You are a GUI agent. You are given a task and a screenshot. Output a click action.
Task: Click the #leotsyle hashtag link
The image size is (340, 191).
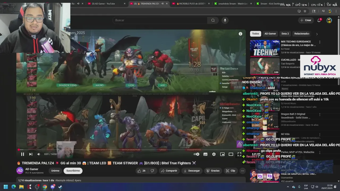[x=60, y=180]
